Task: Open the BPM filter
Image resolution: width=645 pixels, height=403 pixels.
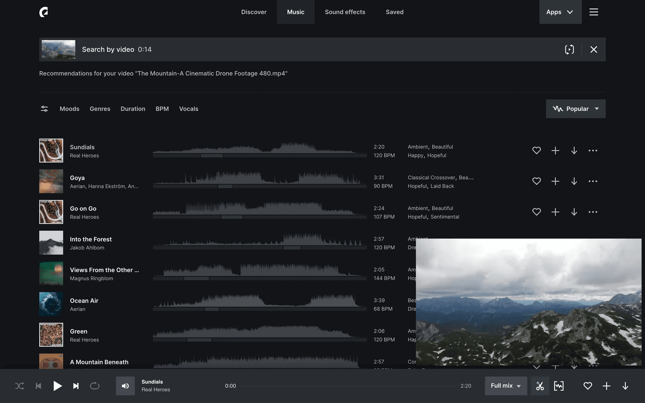Action: (x=162, y=109)
